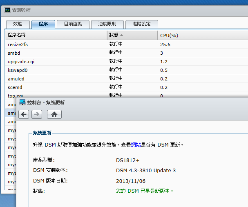Switch to the 效能 tab
This screenshot has width=248, height=207.
pyautogui.click(x=18, y=24)
